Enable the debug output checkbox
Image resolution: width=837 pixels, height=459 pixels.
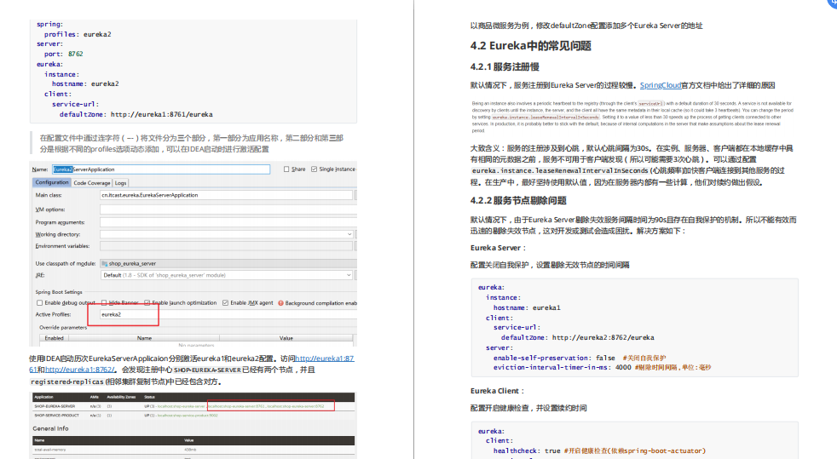click(39, 303)
